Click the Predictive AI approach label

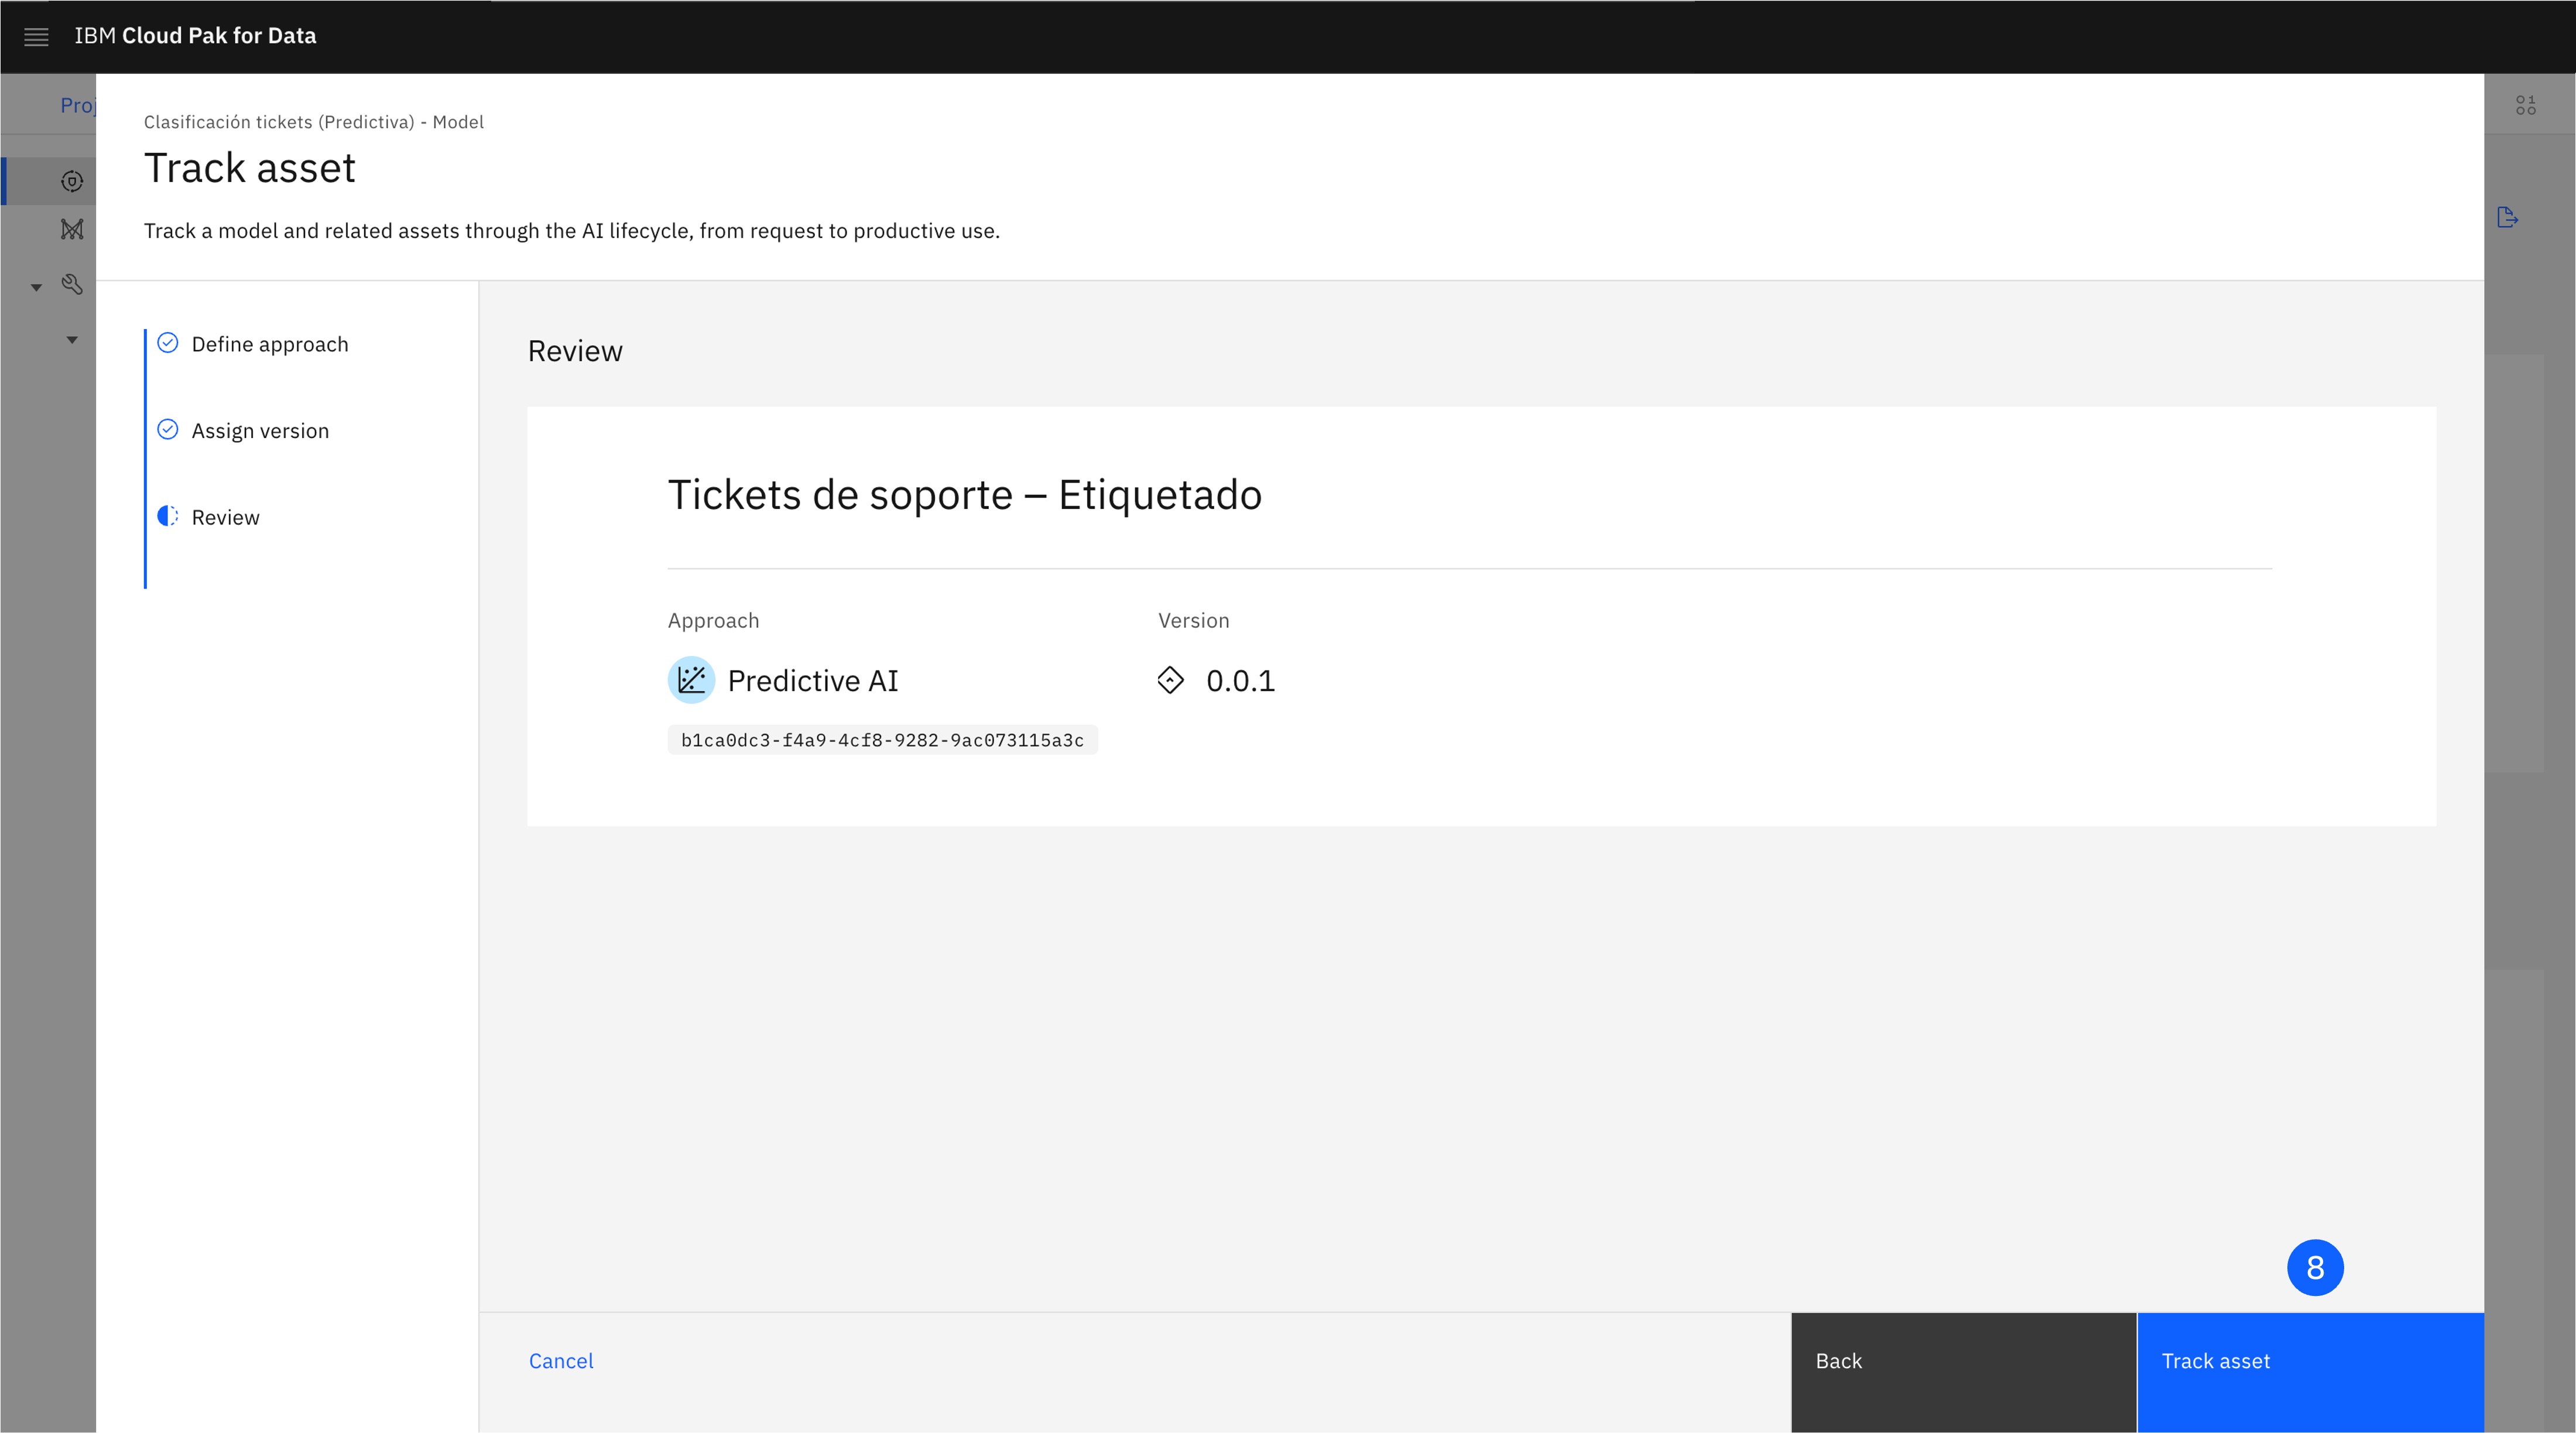813,681
